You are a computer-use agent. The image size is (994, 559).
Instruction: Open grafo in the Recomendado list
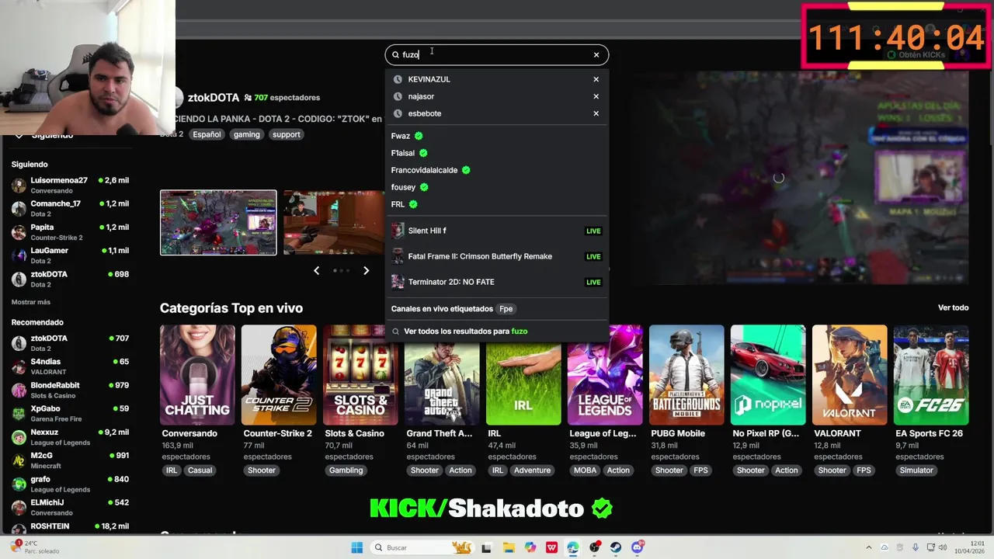coord(71,484)
